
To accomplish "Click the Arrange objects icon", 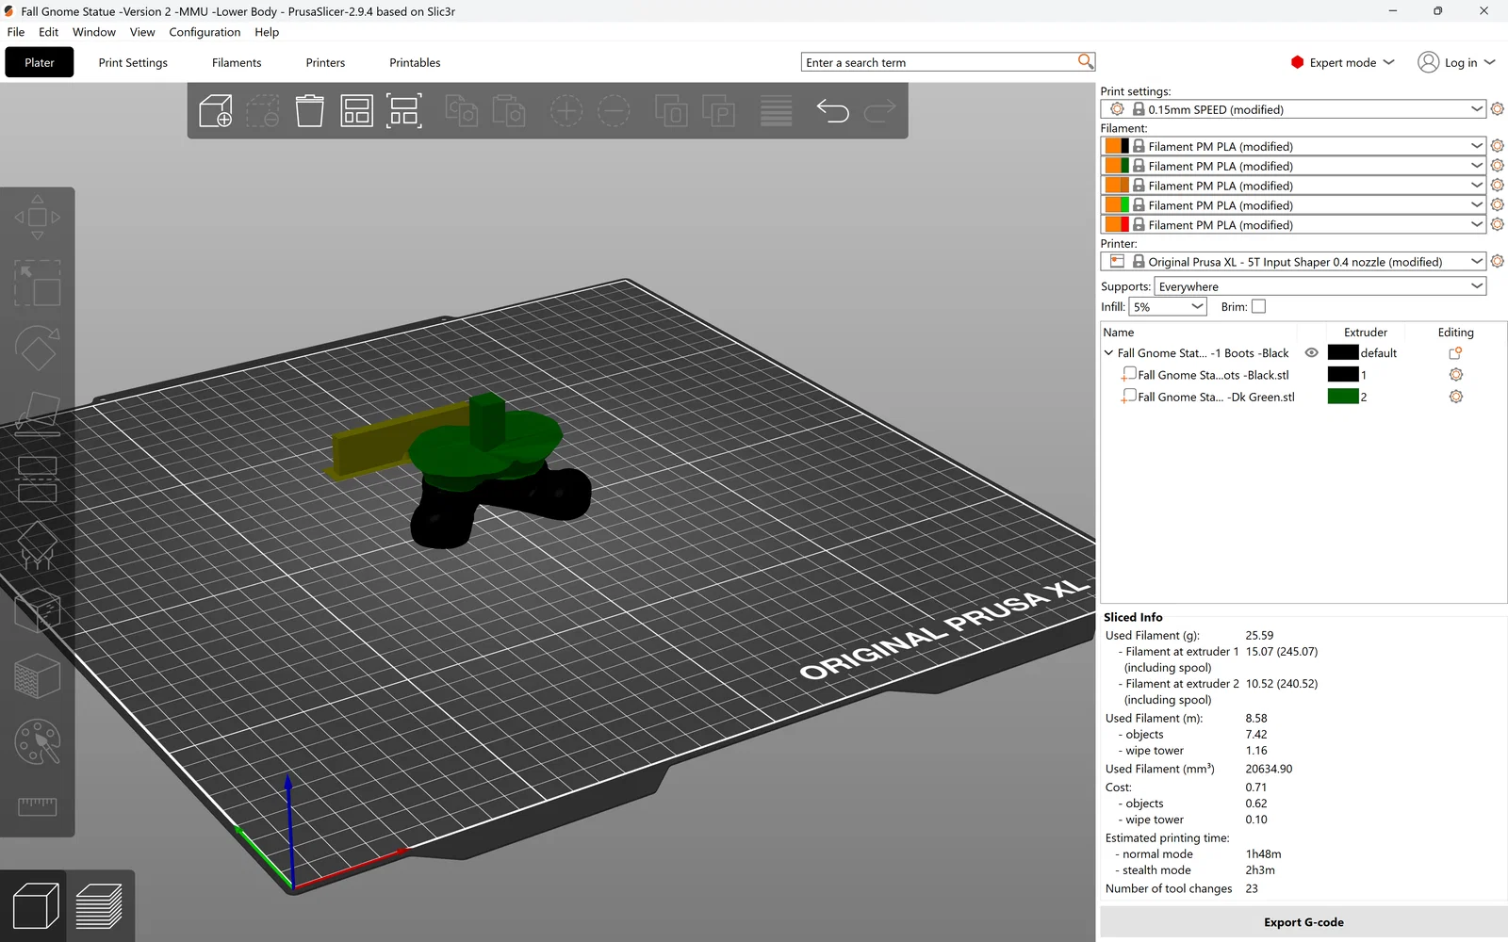I will point(357,111).
